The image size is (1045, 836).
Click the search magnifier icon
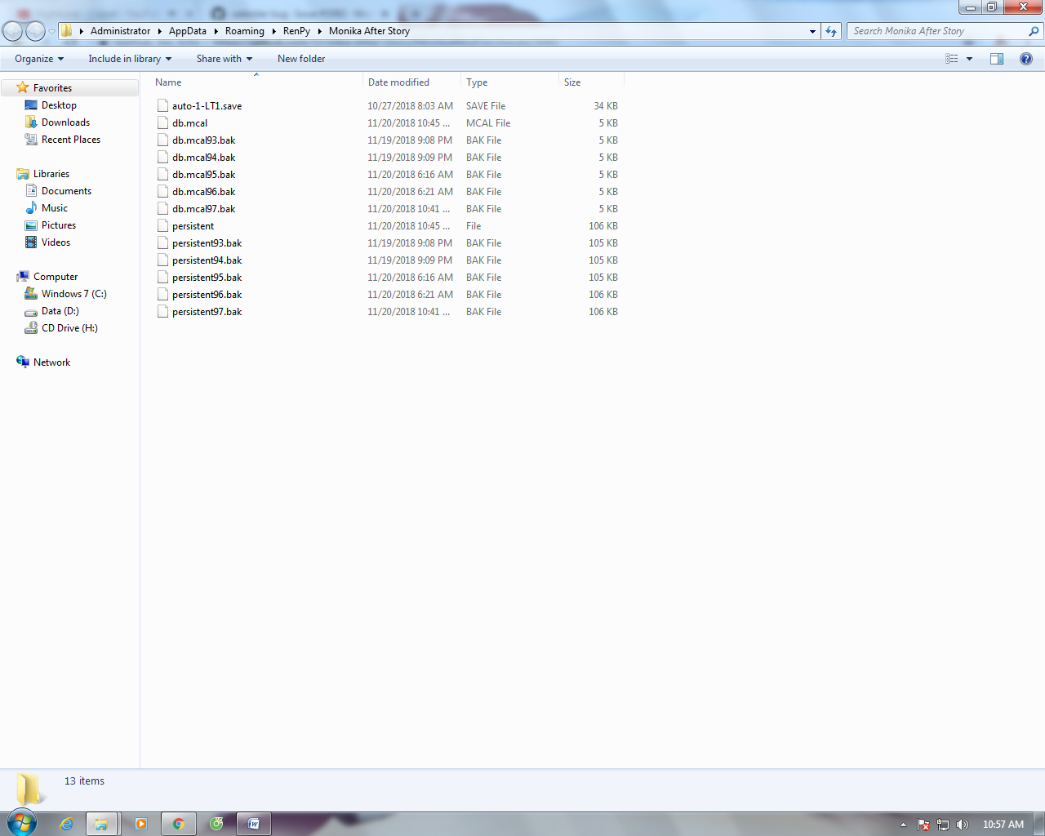point(1034,31)
